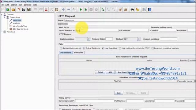This screenshot has width=196, height=110.
Task: Select the WorkBench tree node
Action: coord(11,32)
